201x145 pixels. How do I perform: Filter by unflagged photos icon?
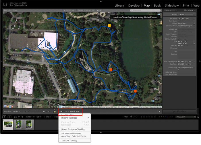(134, 117)
